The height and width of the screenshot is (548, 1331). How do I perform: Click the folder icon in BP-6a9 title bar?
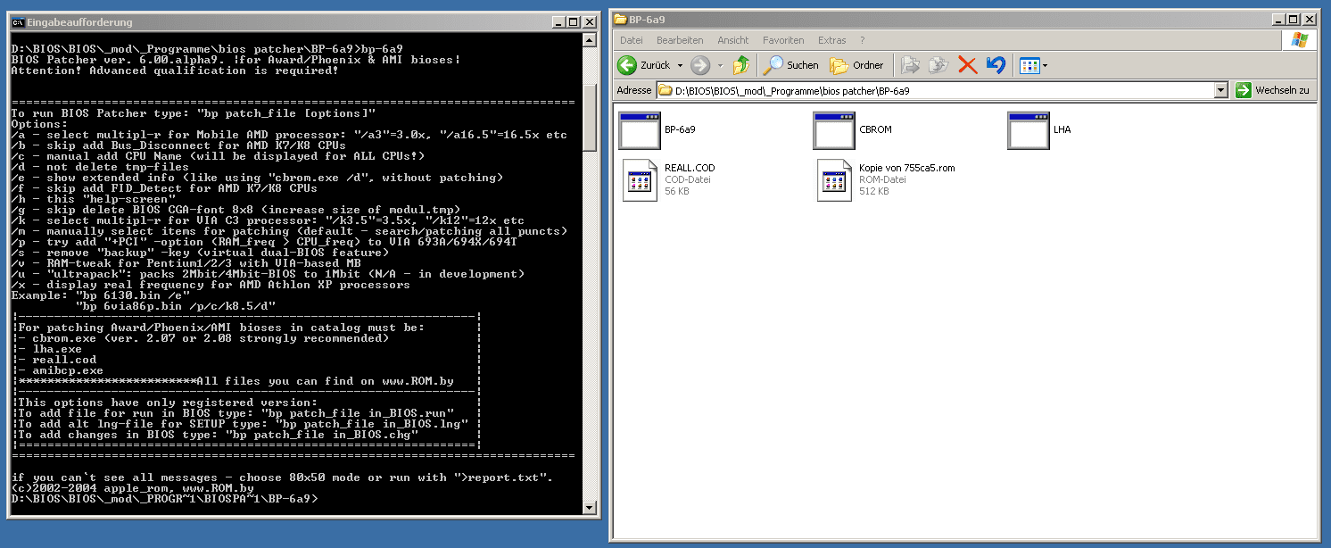620,19
